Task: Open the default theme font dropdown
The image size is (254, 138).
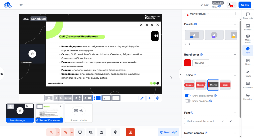Action: point(205,121)
